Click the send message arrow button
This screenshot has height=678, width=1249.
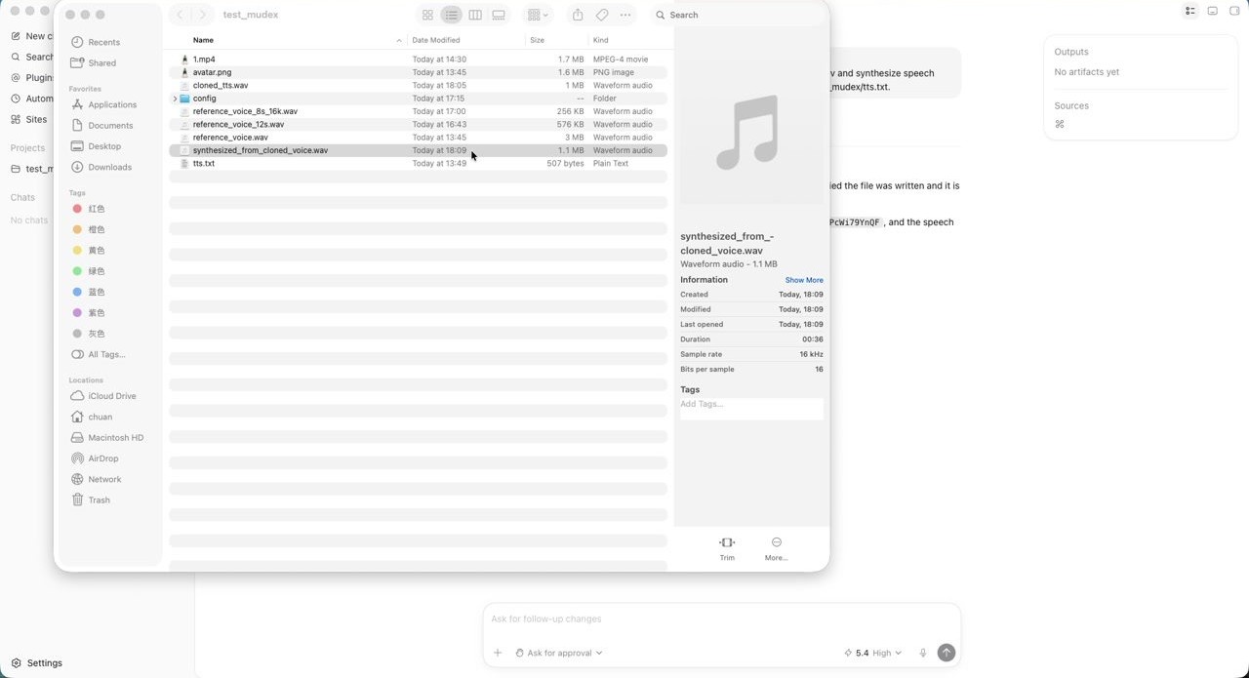click(x=947, y=653)
